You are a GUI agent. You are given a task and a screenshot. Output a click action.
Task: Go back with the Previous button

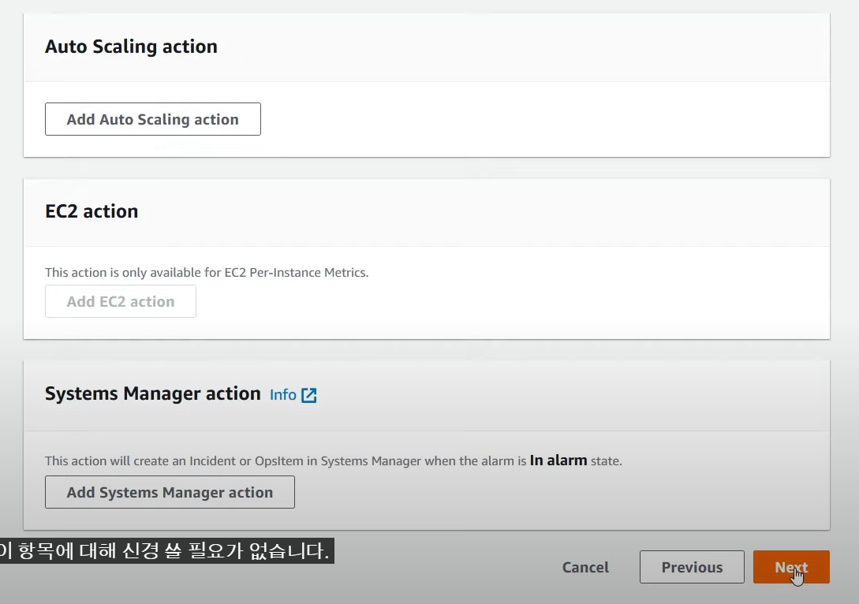692,567
